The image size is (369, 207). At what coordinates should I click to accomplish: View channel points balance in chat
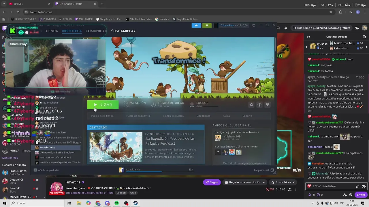point(320,195)
